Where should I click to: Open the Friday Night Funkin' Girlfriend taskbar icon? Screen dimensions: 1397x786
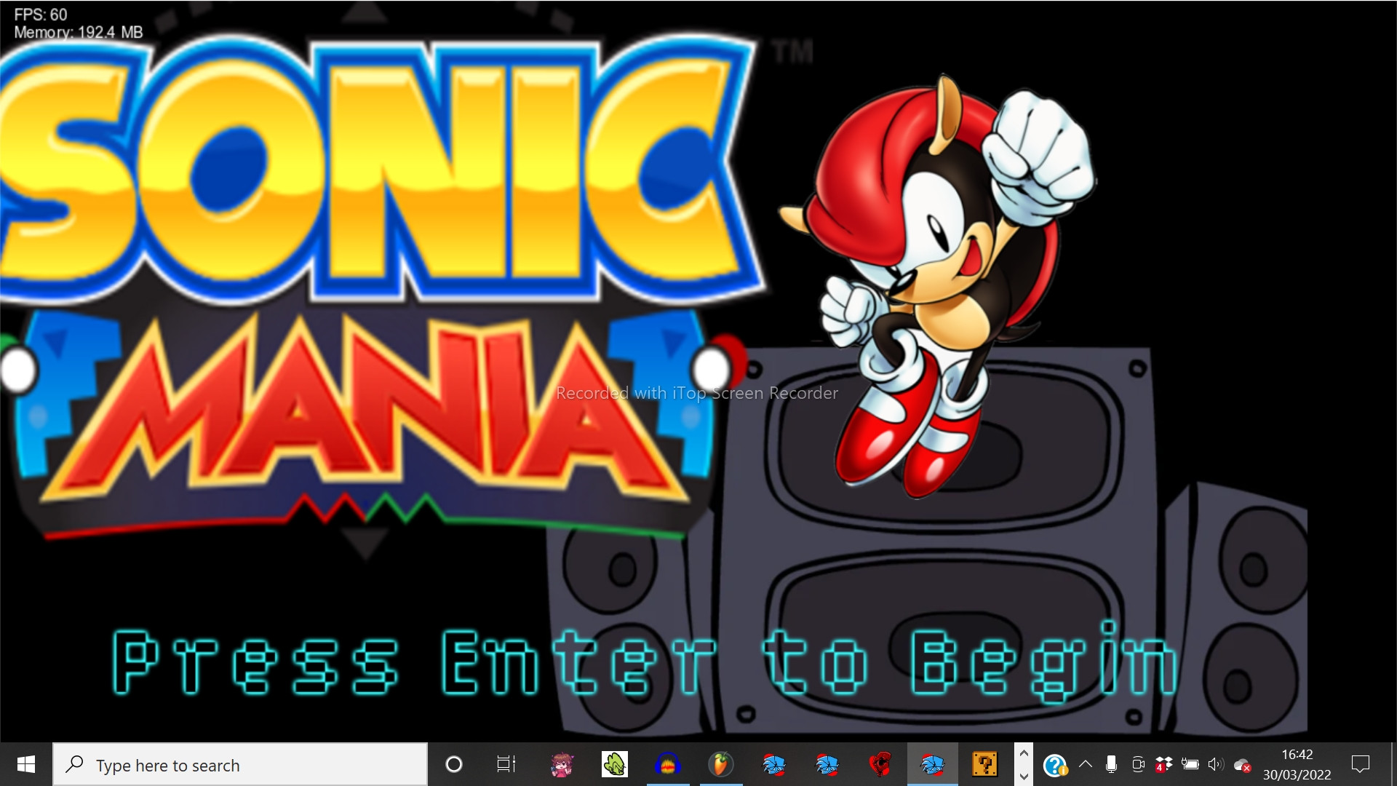click(x=561, y=764)
